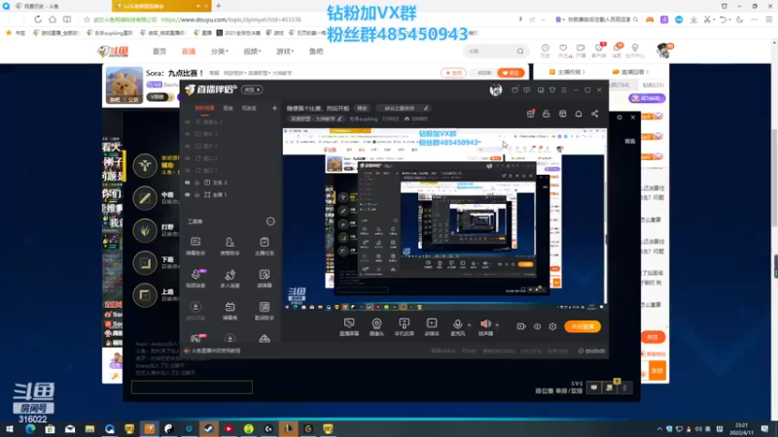Viewport: 778px width, 437px height.
Task: Expand microphone volume dropdown arrow
Action: [x=469, y=325]
